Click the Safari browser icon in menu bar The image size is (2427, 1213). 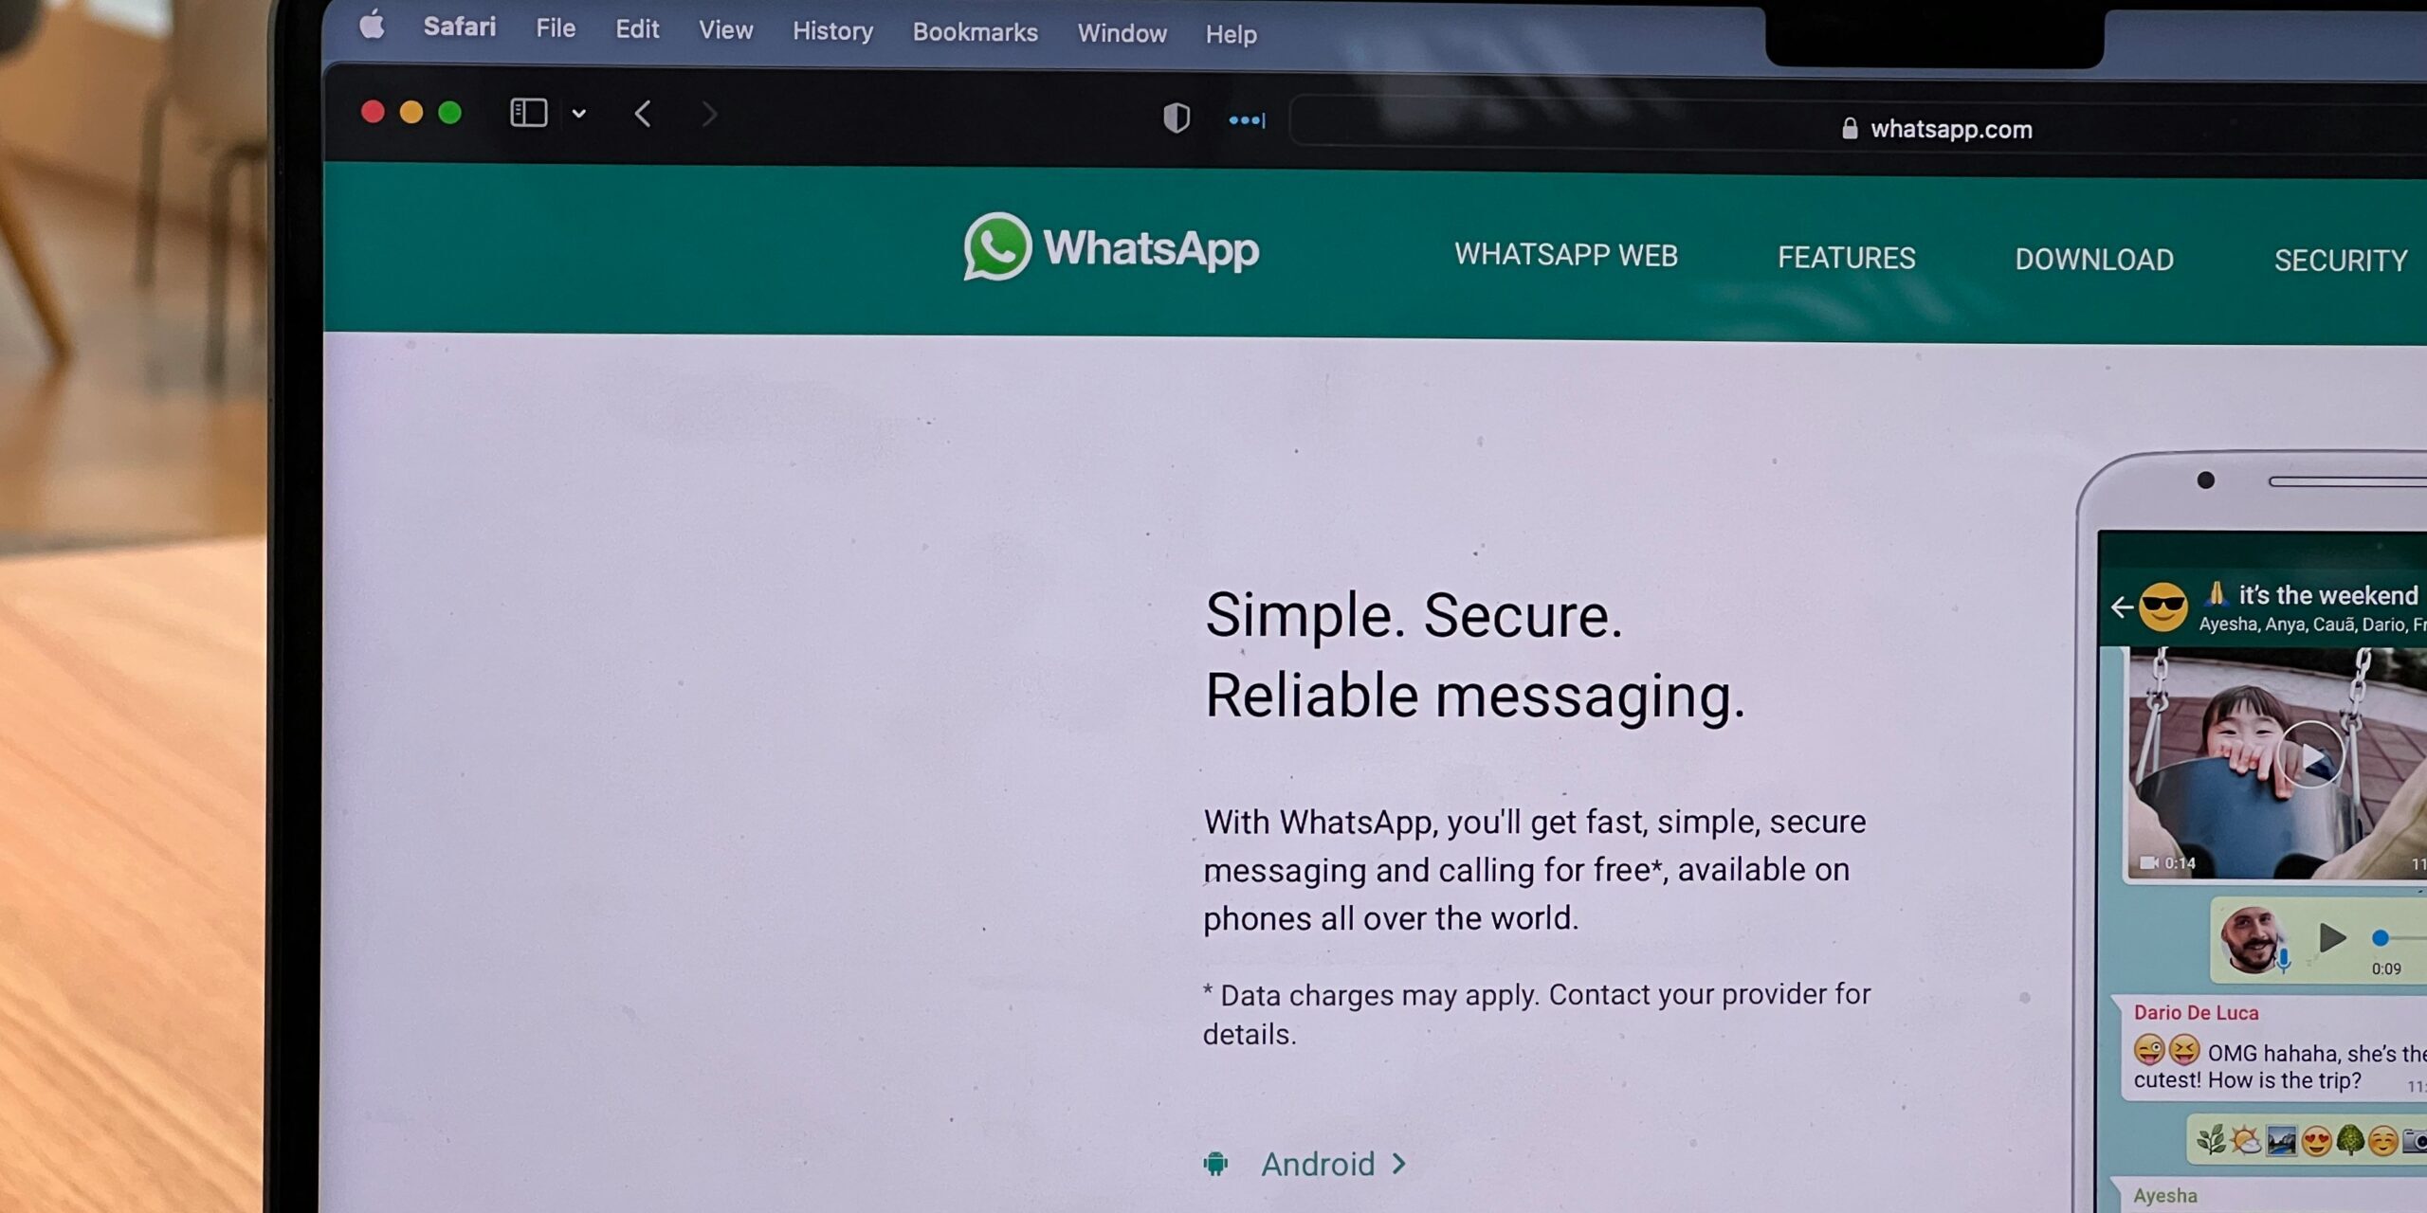tap(460, 31)
